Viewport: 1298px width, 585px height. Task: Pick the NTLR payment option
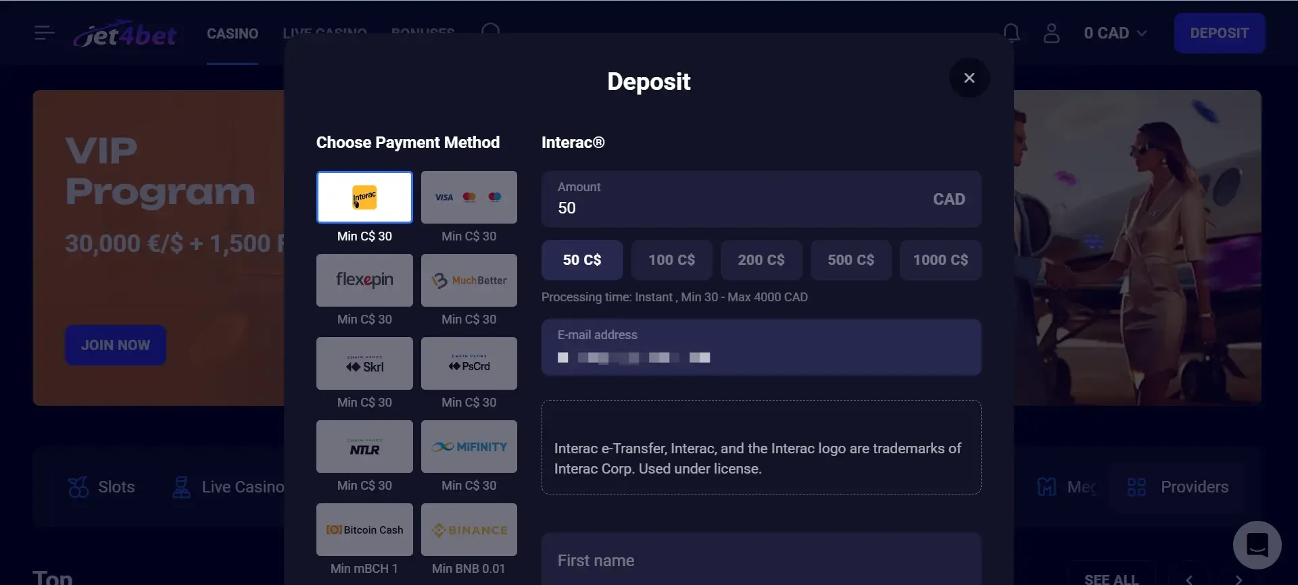click(364, 447)
